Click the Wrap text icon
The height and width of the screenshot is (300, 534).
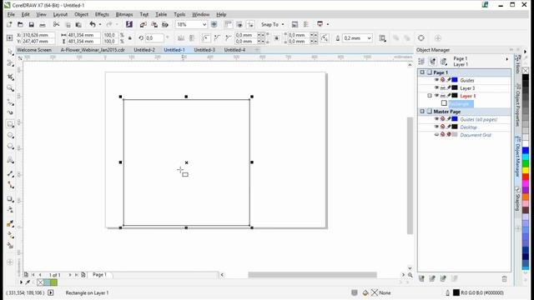(x=382, y=38)
